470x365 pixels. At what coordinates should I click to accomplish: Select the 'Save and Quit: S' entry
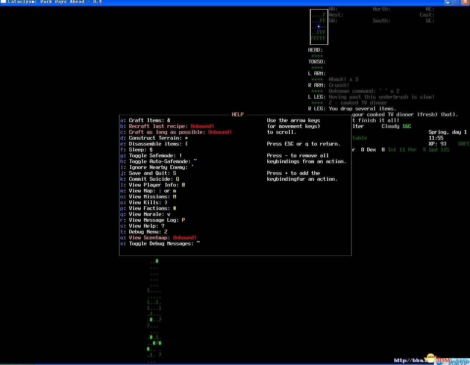coord(148,173)
